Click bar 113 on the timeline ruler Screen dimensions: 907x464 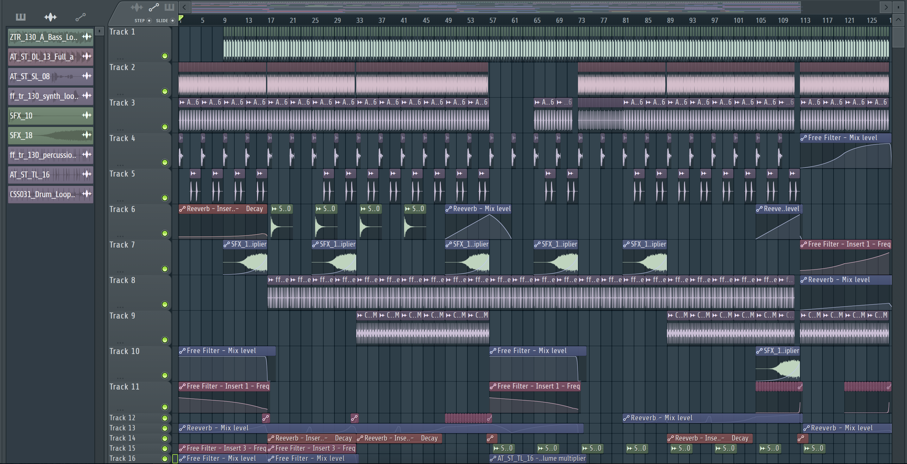point(805,20)
